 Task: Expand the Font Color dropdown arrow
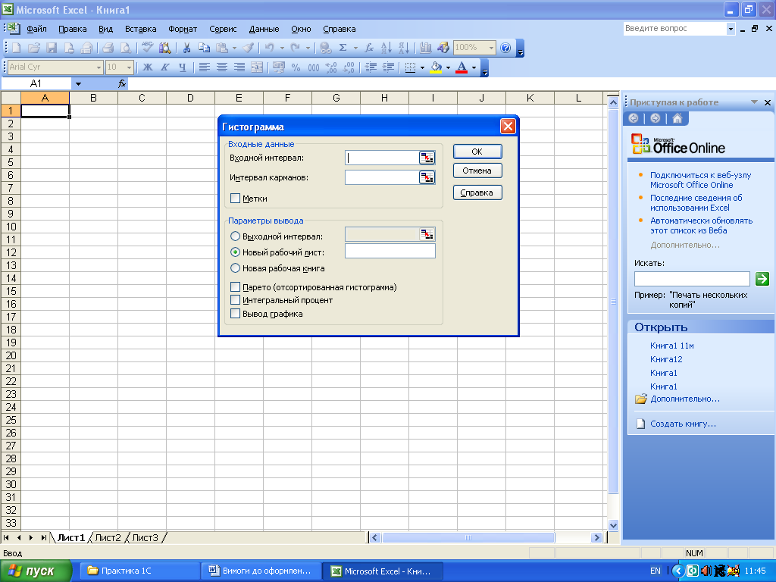tap(474, 67)
